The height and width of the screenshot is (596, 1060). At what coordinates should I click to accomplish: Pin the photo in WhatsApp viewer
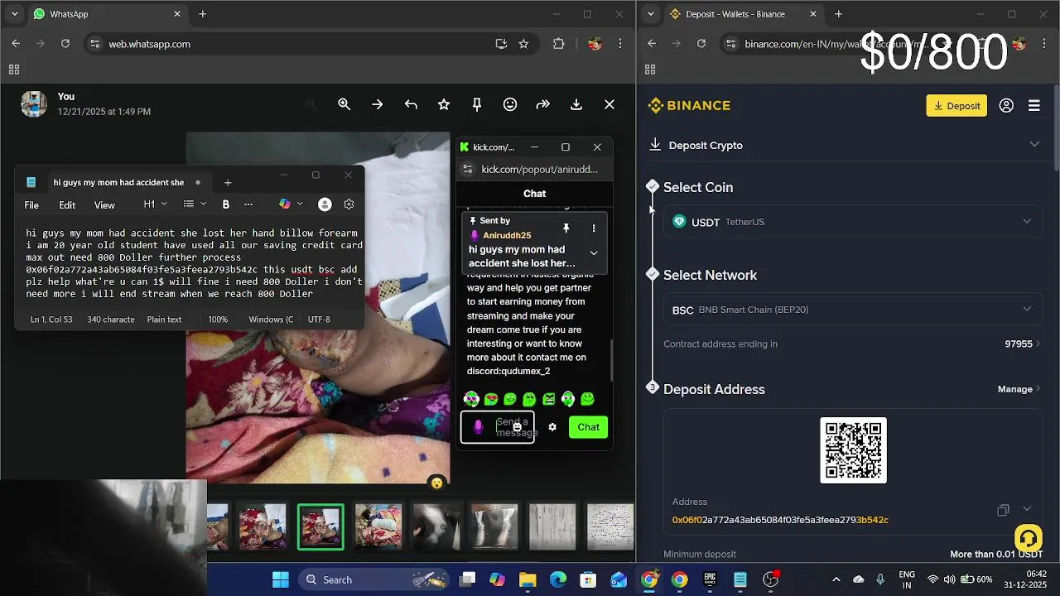pos(477,104)
